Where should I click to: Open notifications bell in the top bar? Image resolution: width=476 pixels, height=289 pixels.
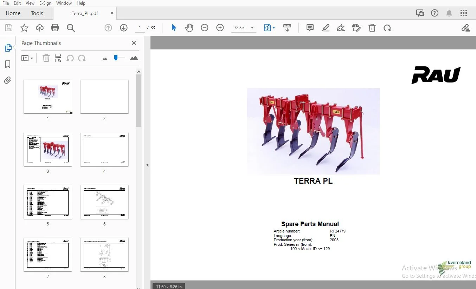pyautogui.click(x=449, y=13)
